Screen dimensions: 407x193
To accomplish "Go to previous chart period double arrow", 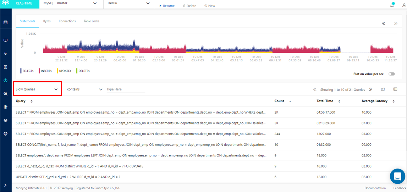I will pos(383,23).
